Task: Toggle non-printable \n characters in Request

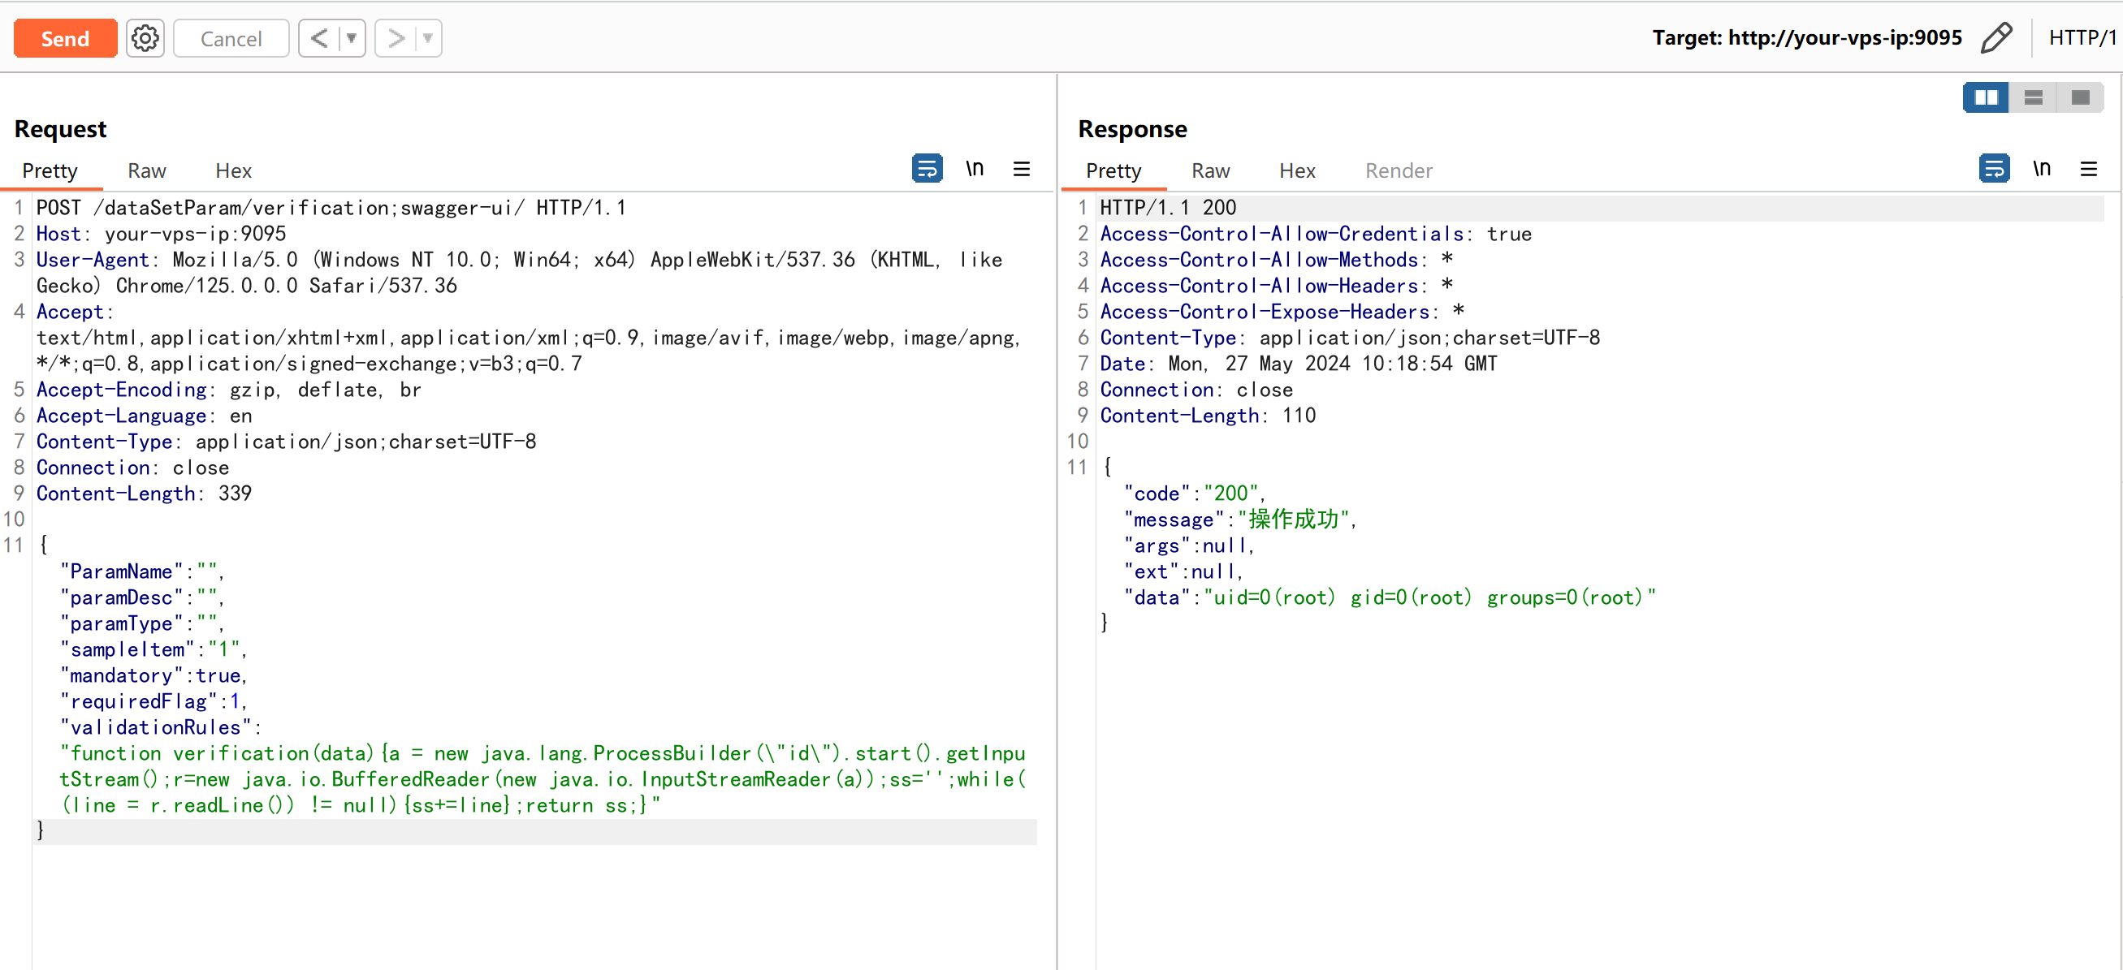Action: click(x=974, y=169)
